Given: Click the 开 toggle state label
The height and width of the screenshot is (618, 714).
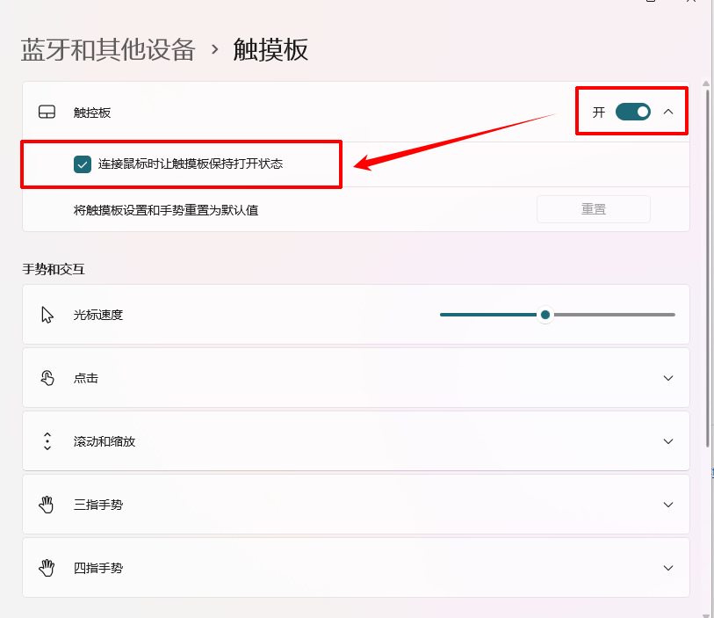Looking at the screenshot, I should (598, 113).
